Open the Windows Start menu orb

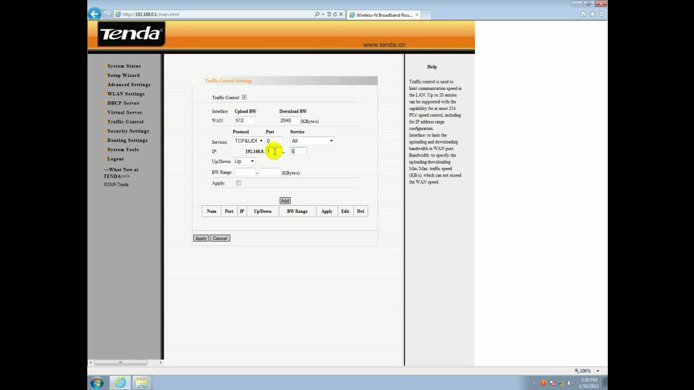(97, 383)
